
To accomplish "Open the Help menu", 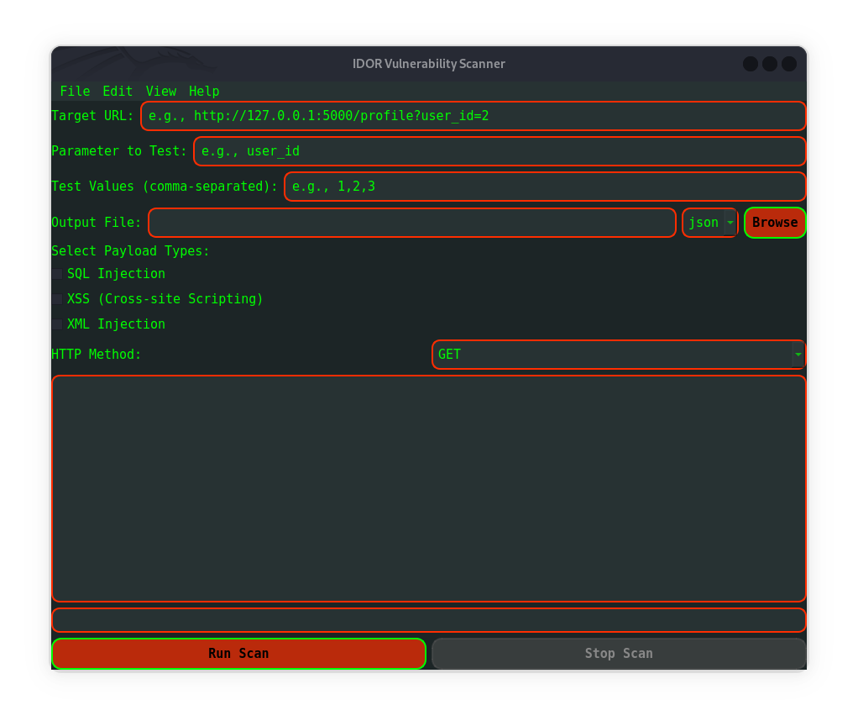I will point(204,91).
